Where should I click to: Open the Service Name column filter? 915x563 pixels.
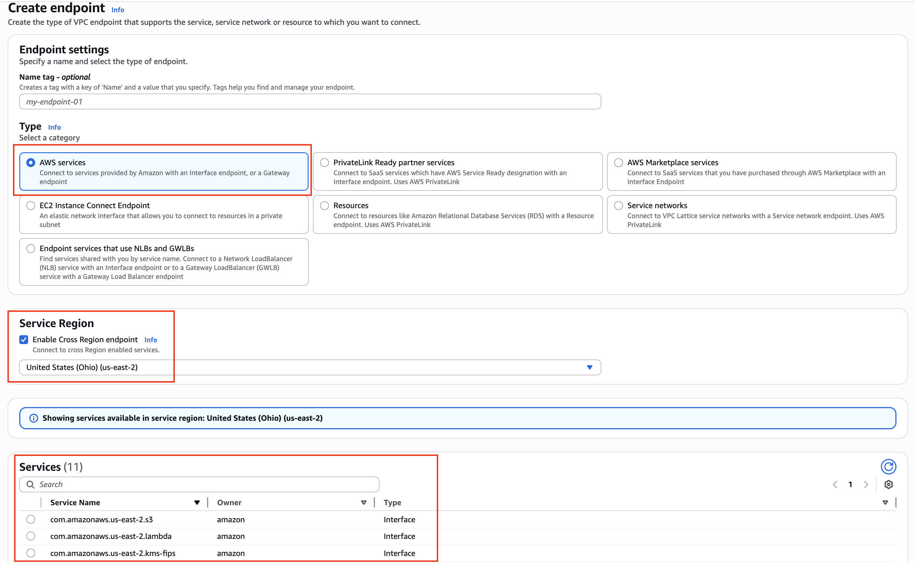tap(197, 502)
